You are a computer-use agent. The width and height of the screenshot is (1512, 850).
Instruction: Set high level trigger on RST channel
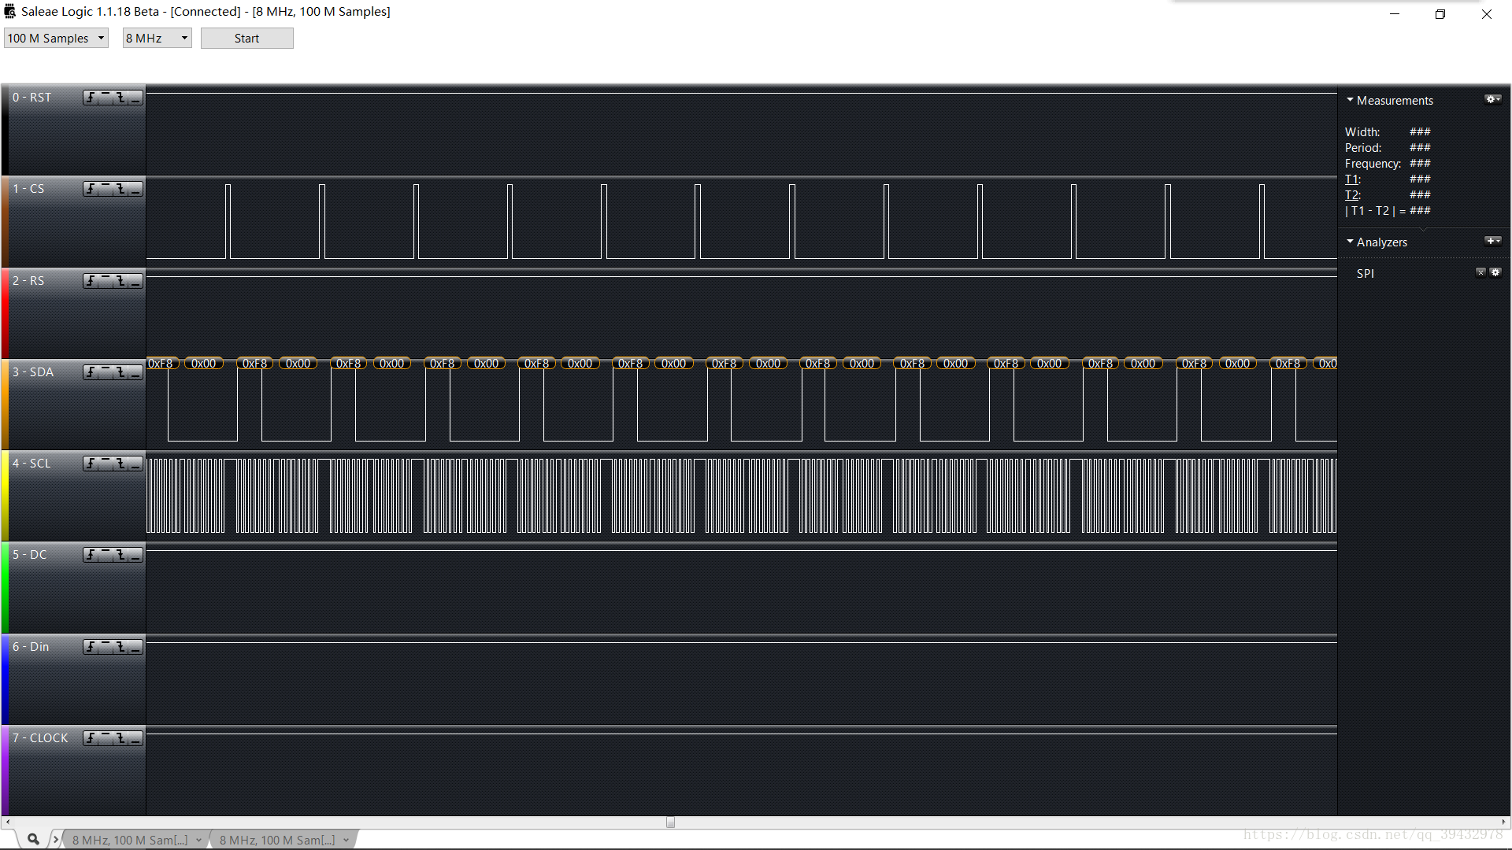pyautogui.click(x=106, y=98)
